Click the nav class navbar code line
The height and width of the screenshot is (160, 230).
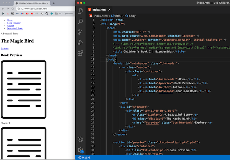click(x=135, y=67)
